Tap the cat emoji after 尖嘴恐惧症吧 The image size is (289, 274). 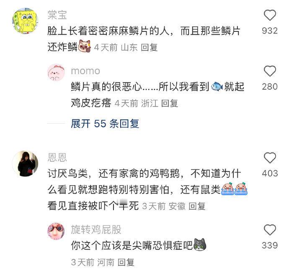[200, 245]
